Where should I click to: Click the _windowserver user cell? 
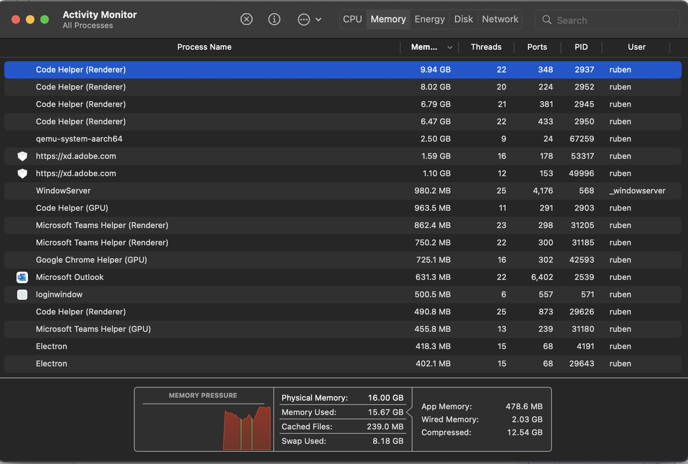[637, 191]
